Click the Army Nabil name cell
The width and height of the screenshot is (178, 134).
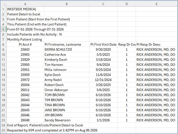click(67, 80)
